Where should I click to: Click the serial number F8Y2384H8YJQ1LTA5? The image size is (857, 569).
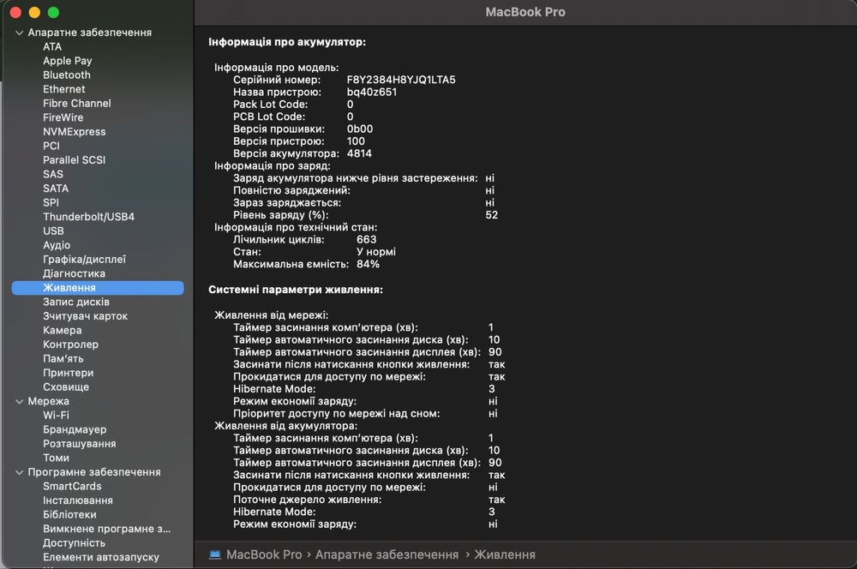(x=400, y=81)
